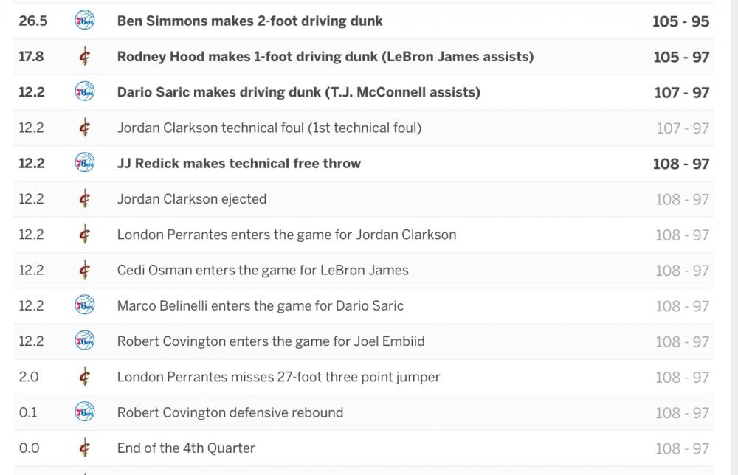Click 76ers logo beside Dario Saric dunk

pyautogui.click(x=85, y=92)
